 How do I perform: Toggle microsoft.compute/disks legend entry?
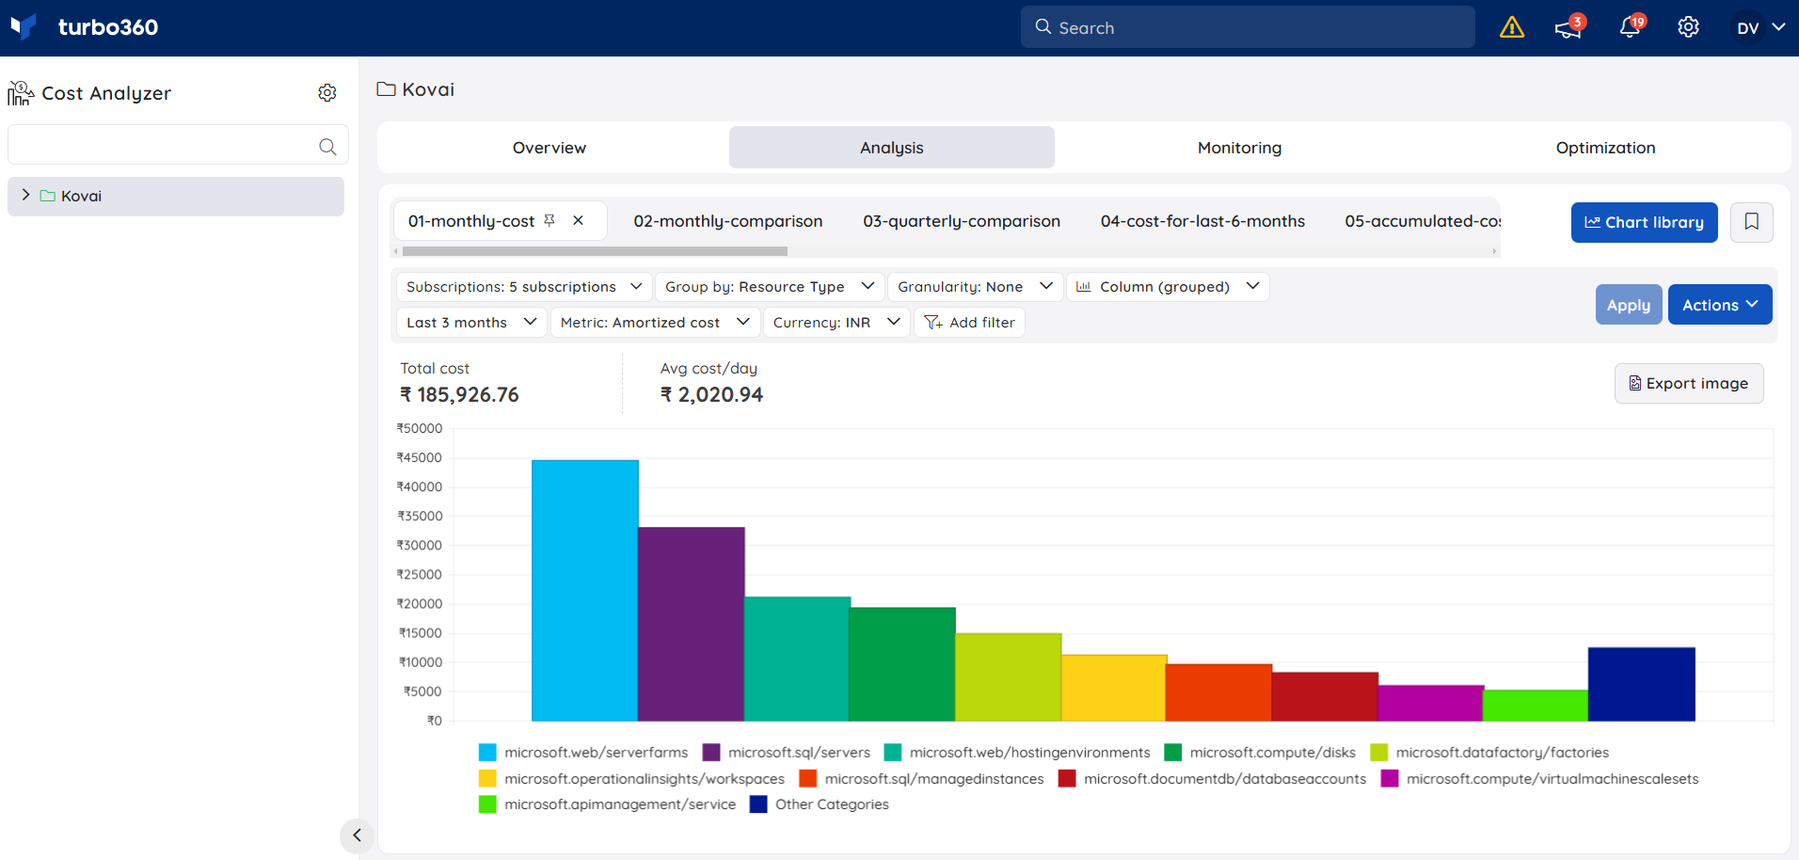[x=1260, y=753]
